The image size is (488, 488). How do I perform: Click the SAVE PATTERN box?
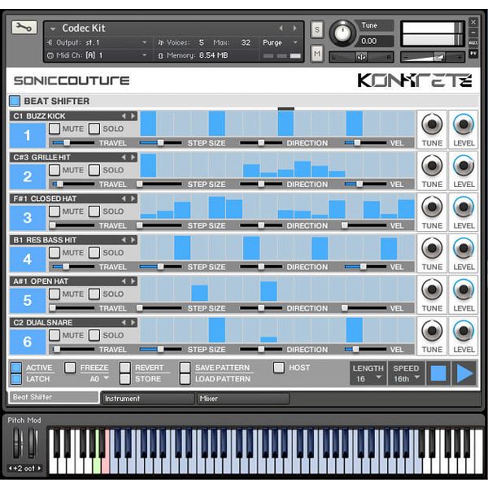coord(185,368)
